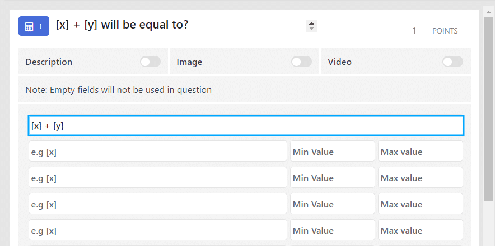The height and width of the screenshot is (246, 495).
Task: Turn on the Image toggle
Action: 301,61
